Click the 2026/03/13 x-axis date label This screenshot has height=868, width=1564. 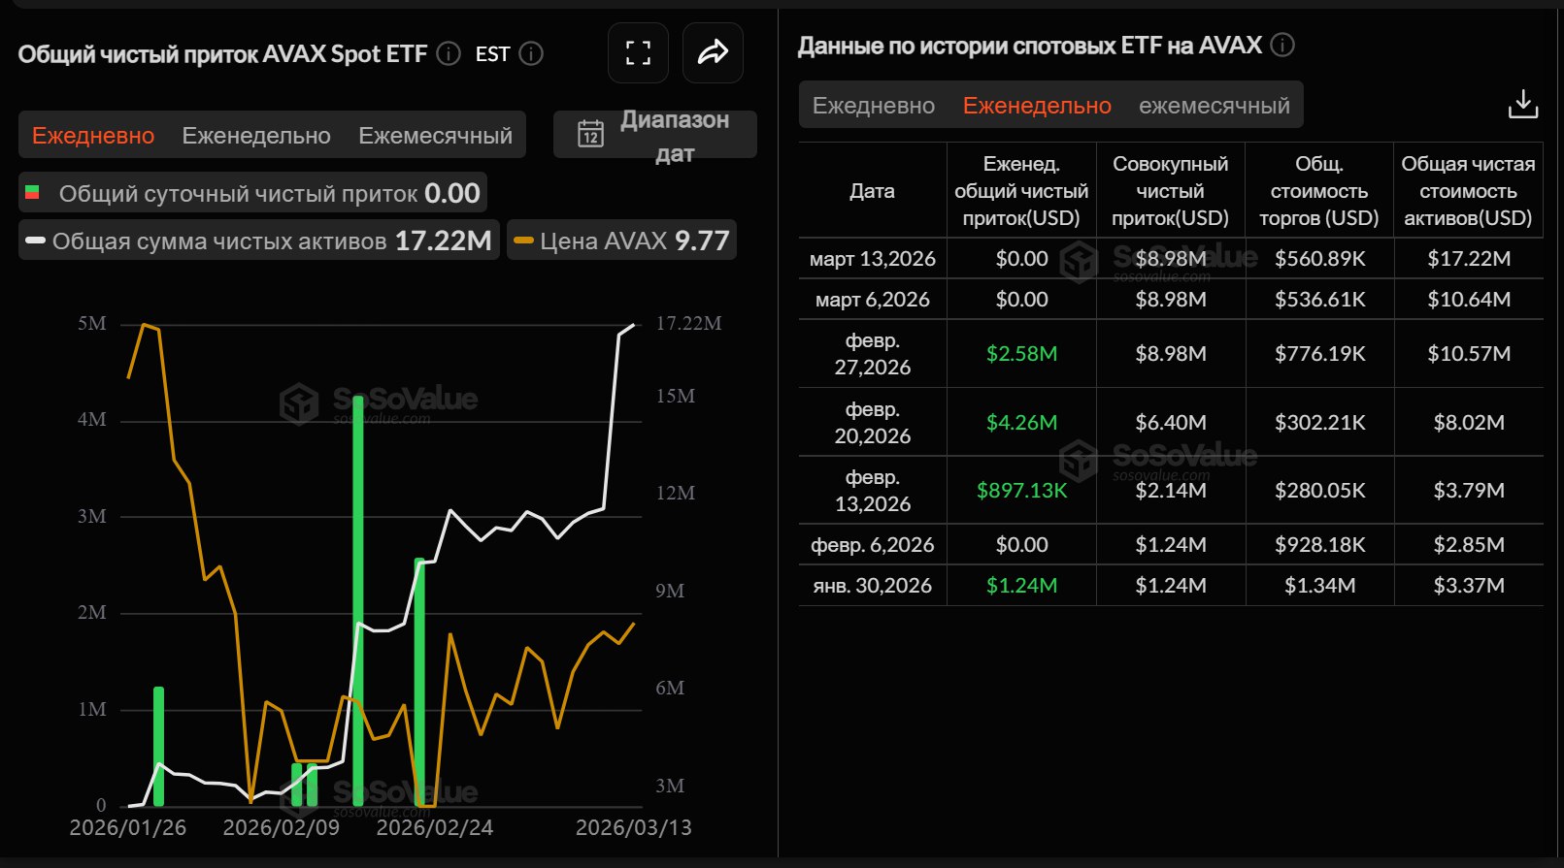click(633, 828)
